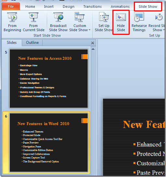Viewport: 166px width, 177px height.
Task: Go to the Design tab
Action: coord(69,6)
